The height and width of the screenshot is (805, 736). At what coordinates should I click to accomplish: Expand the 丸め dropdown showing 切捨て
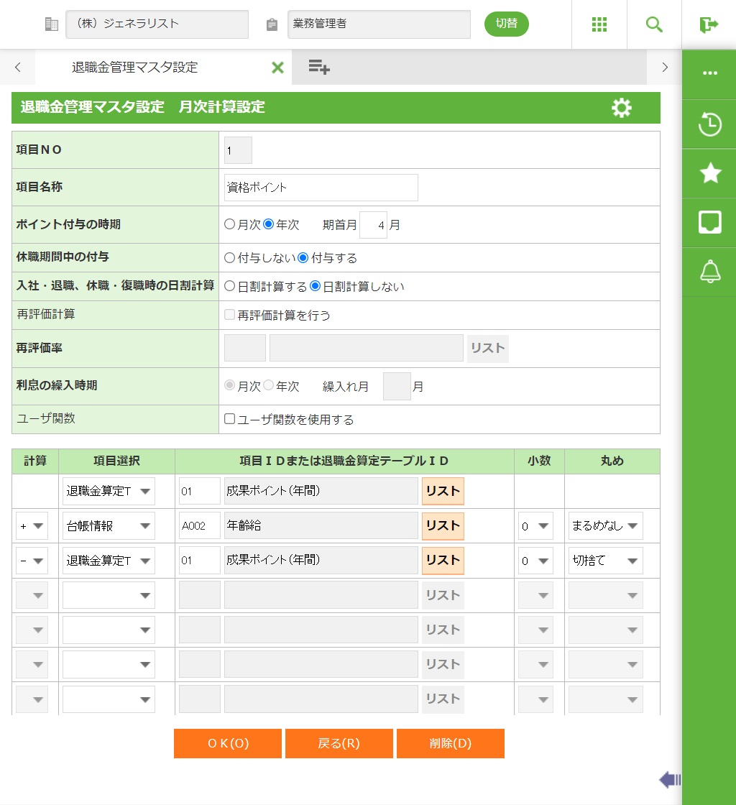point(605,561)
